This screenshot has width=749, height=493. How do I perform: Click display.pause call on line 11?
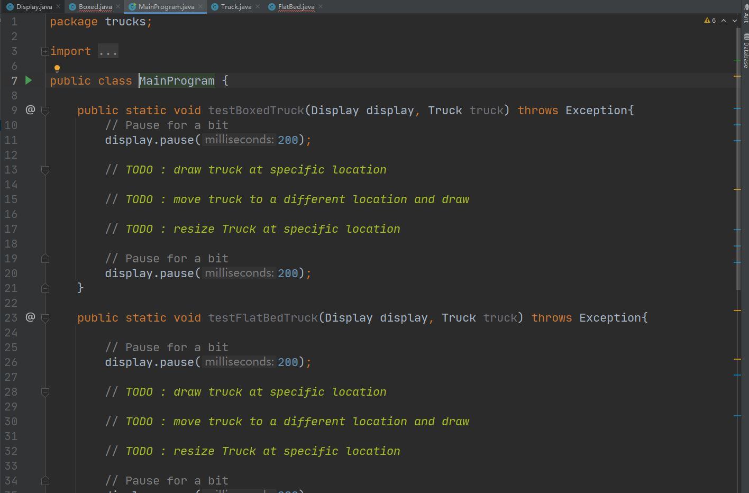[208, 140]
